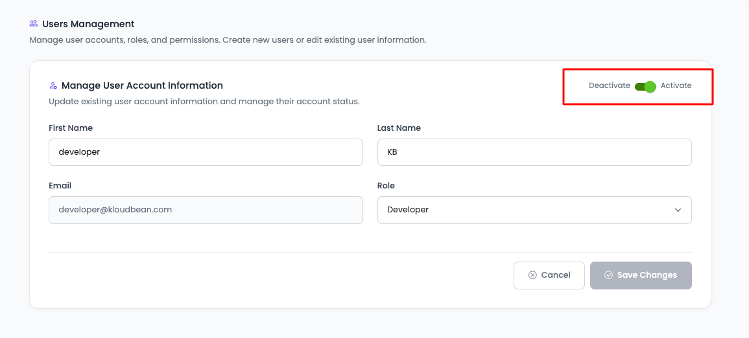The height and width of the screenshot is (338, 749).
Task: Click the Deactivate label beside the switch
Action: pos(609,85)
